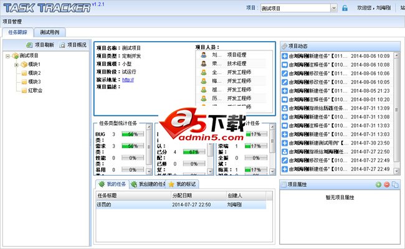Open the 项目 selector dropdown arrow
The image size is (405, 249).
click(x=334, y=8)
